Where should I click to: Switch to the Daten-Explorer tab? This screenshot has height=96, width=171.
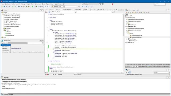pos(153,67)
